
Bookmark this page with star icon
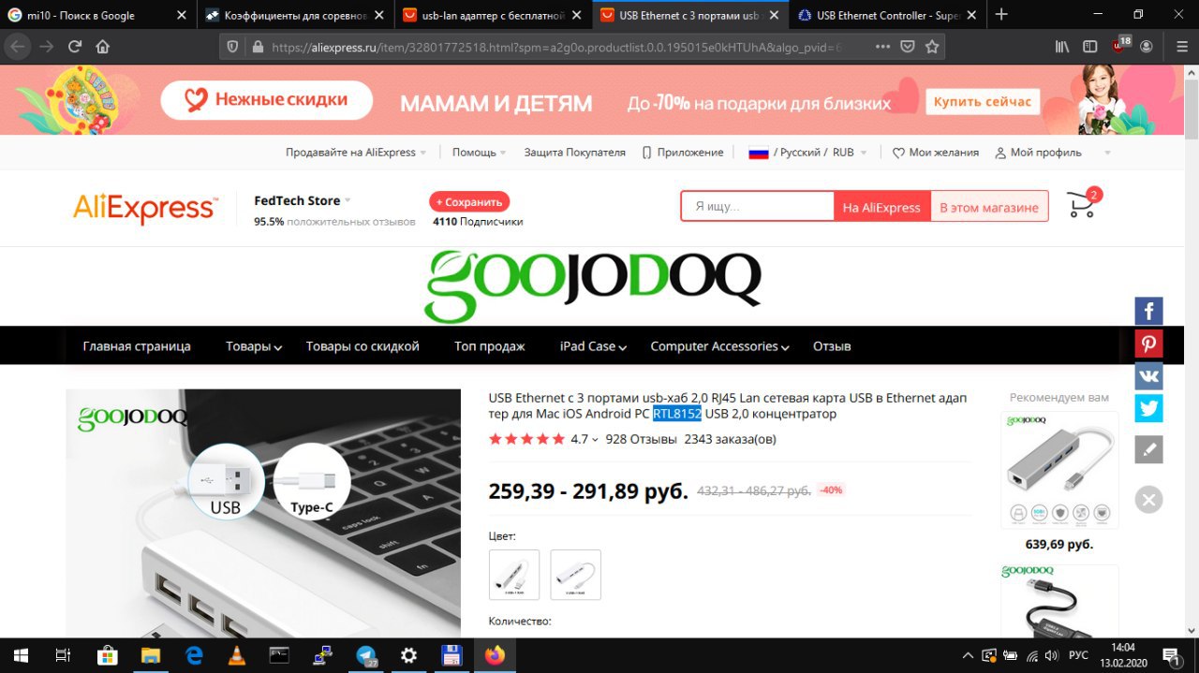coord(932,46)
